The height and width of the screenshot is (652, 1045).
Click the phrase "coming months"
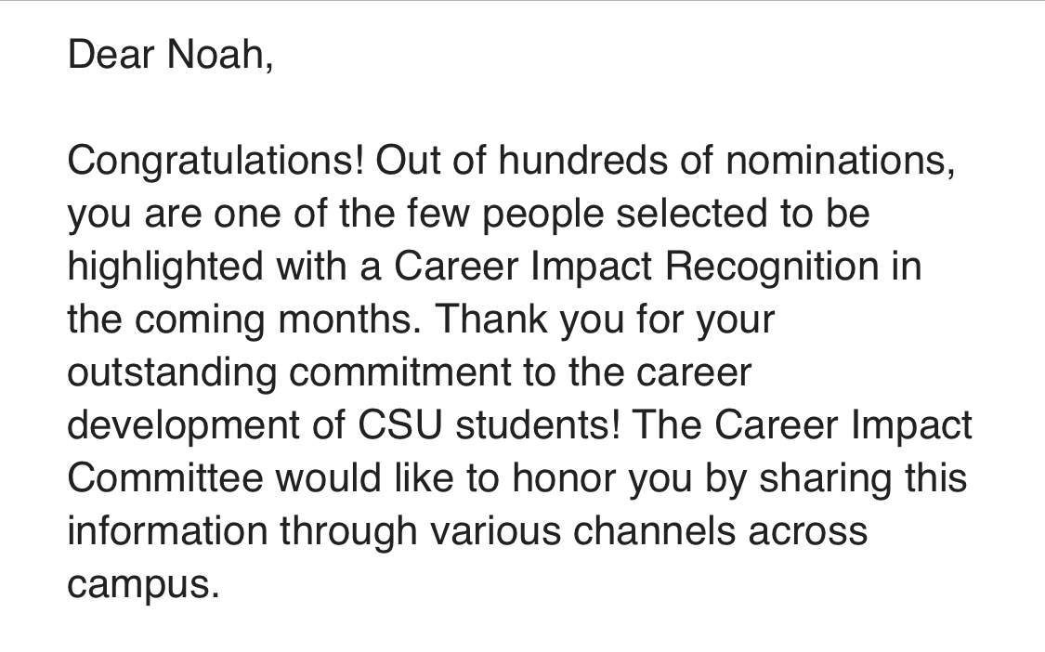277,320
